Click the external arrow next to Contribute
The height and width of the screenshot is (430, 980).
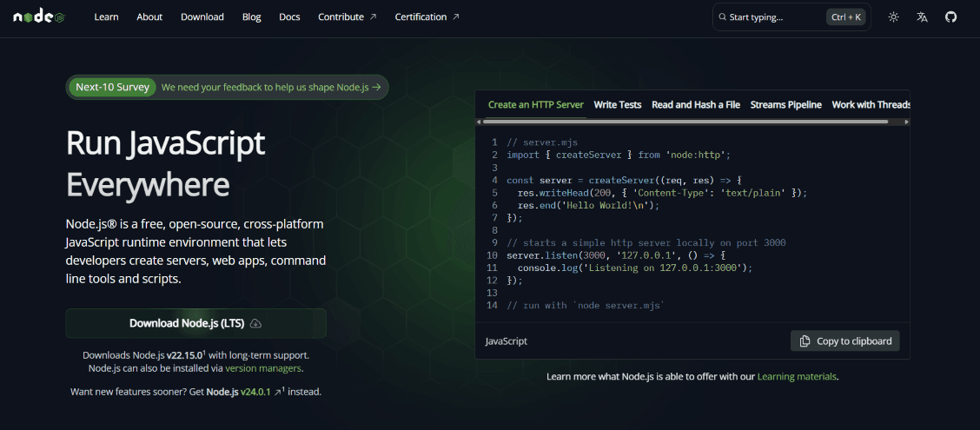[374, 17]
